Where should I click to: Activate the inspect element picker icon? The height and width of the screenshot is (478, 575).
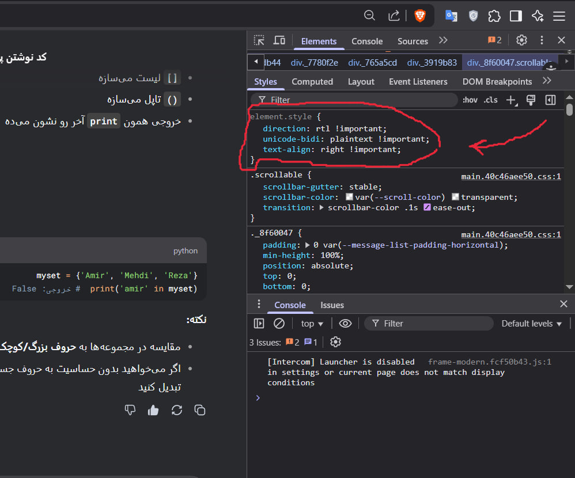point(259,40)
